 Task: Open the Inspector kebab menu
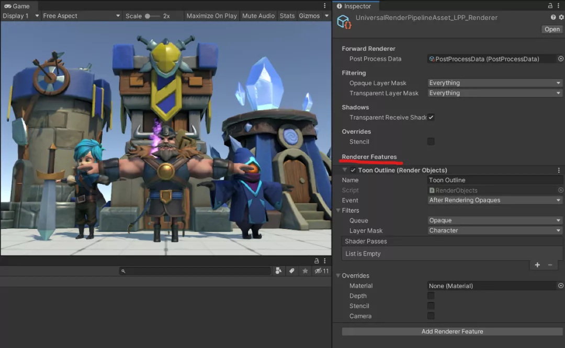[559, 6]
